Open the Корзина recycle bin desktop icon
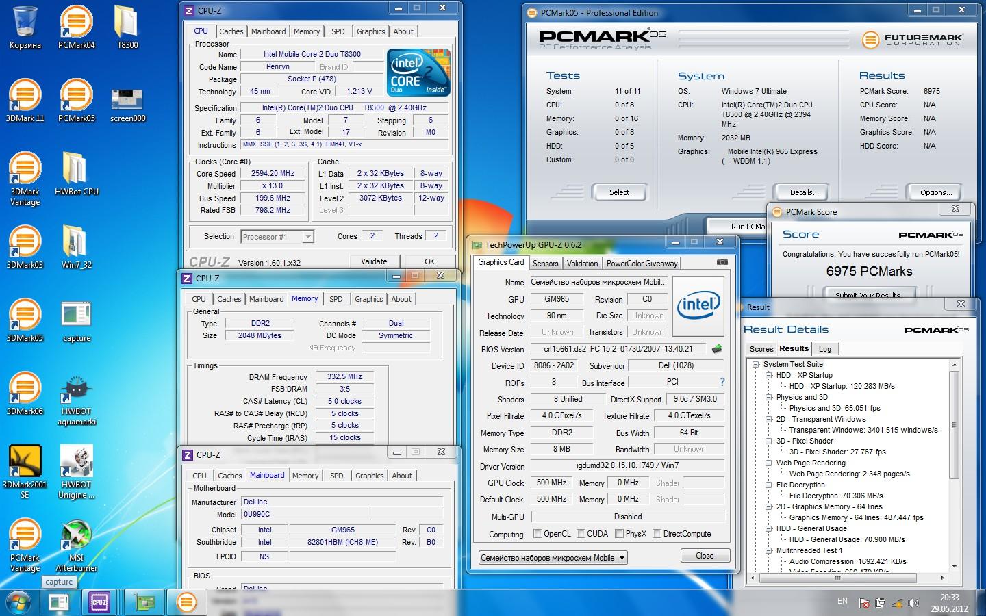Screen dimensions: 986x616 tap(25, 27)
